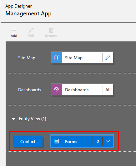The width and height of the screenshot is (136, 166).
Task: Click the Add plus icon
Action: 14,30
